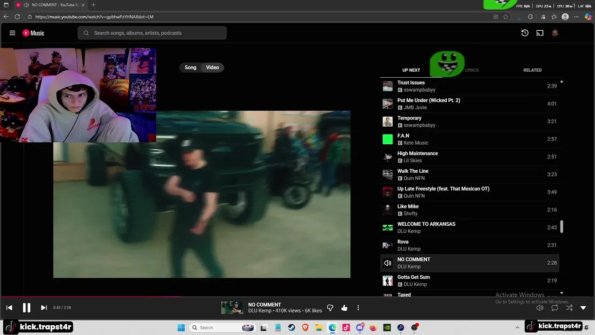Toggle repeat mode

pos(555,308)
